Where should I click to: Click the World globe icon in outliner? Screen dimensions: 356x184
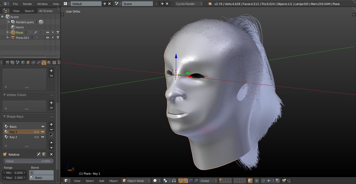tap(13, 27)
